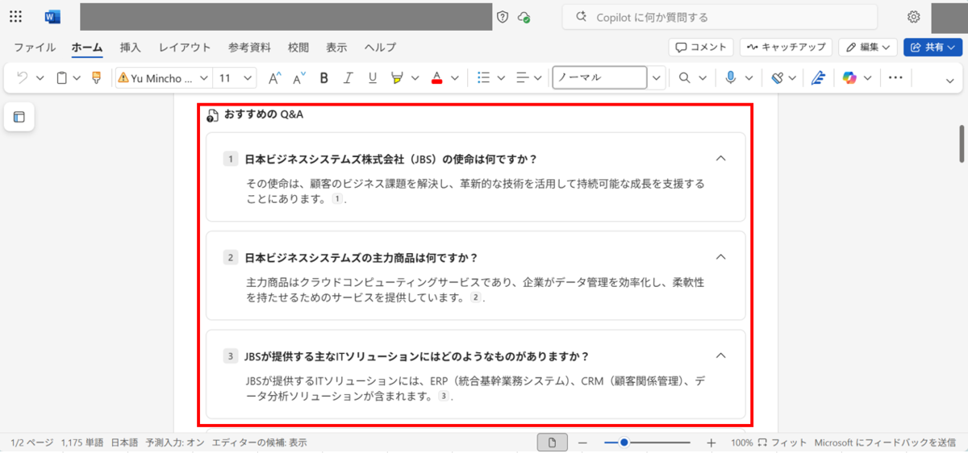Toggle bold formatting

tap(324, 78)
